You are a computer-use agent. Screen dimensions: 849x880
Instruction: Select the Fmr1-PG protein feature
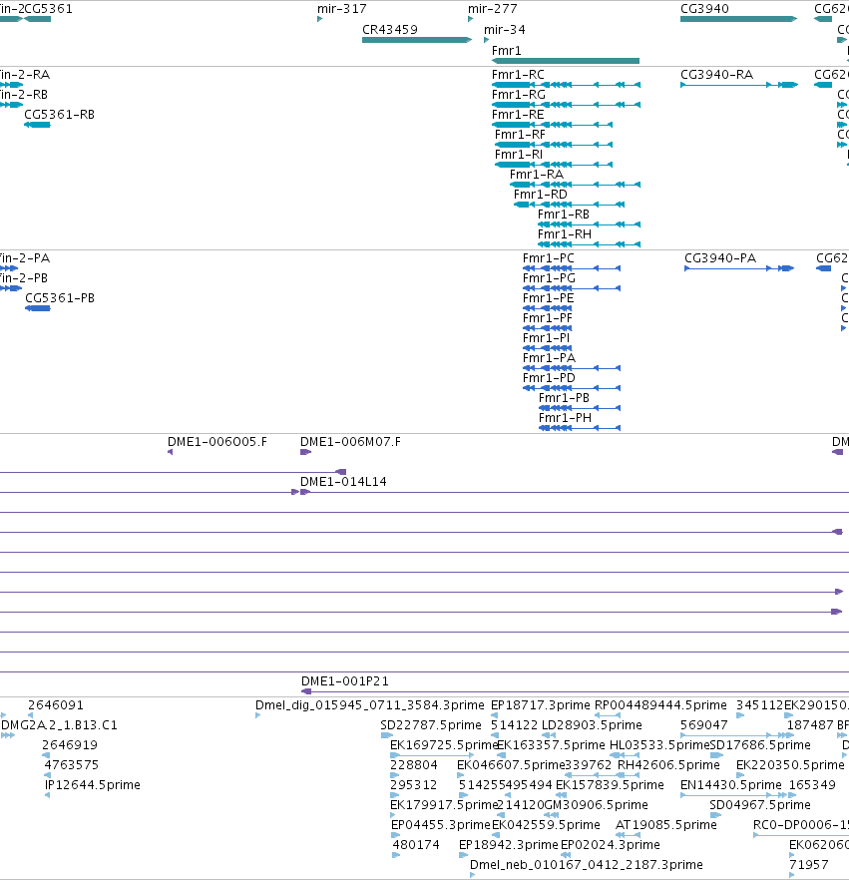pos(572,288)
